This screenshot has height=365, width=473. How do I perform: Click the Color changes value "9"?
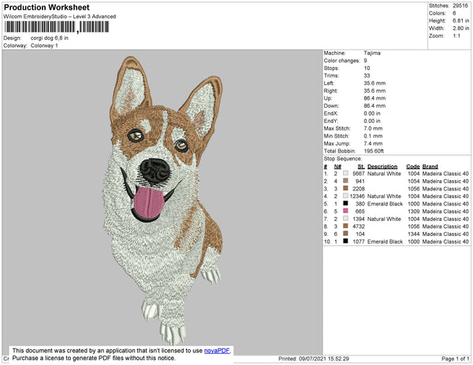[365, 61]
